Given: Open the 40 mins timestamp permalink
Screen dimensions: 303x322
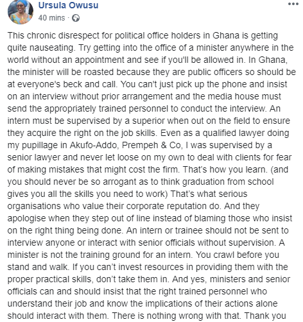Looking at the screenshot, I should pos(51,18).
